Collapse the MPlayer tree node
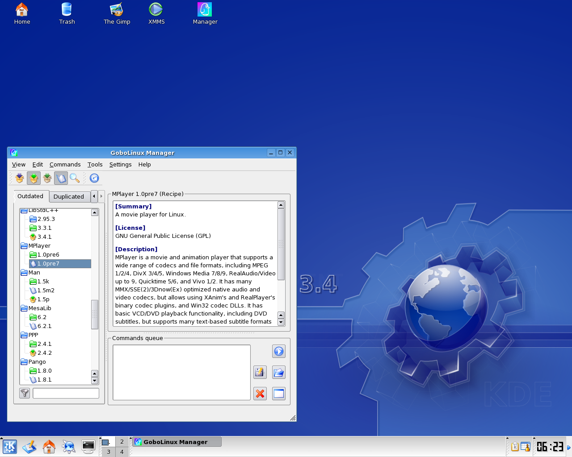 point(36,246)
